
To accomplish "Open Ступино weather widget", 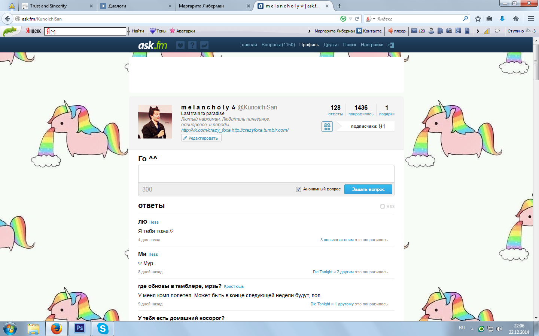I will 521,31.
